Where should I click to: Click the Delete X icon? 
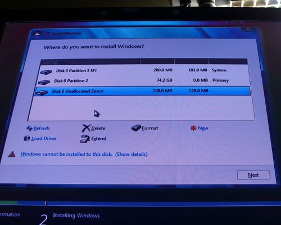click(86, 128)
